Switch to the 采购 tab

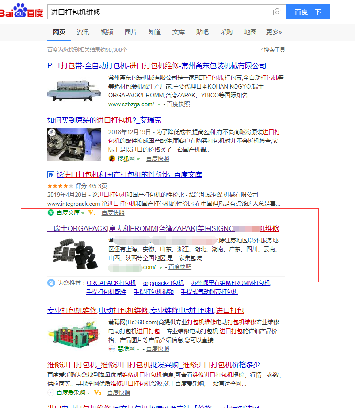click(x=226, y=32)
